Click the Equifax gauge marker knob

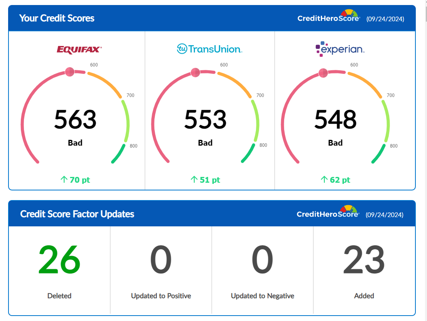[x=70, y=72]
